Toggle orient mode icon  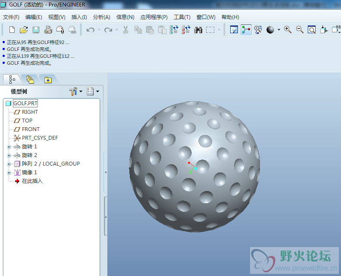(x=258, y=30)
